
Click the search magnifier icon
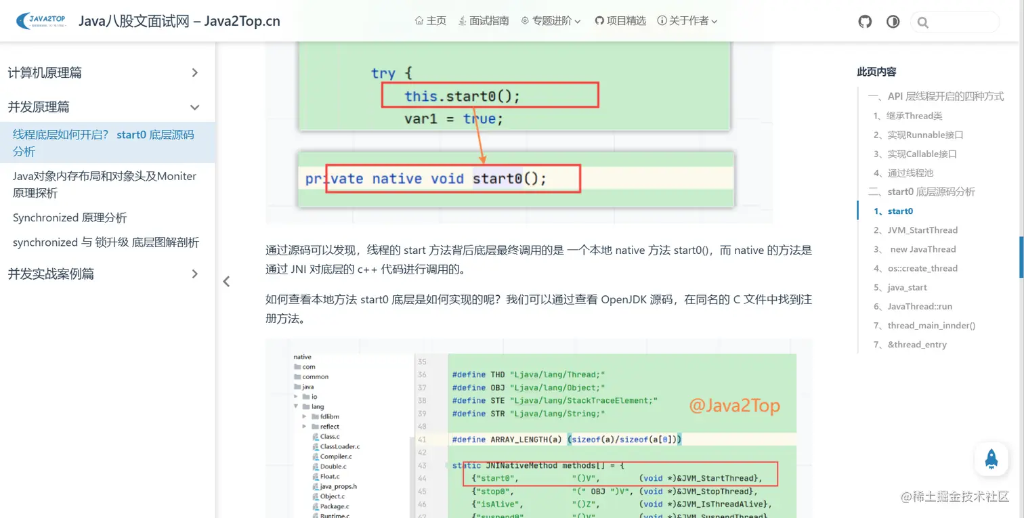(x=922, y=22)
